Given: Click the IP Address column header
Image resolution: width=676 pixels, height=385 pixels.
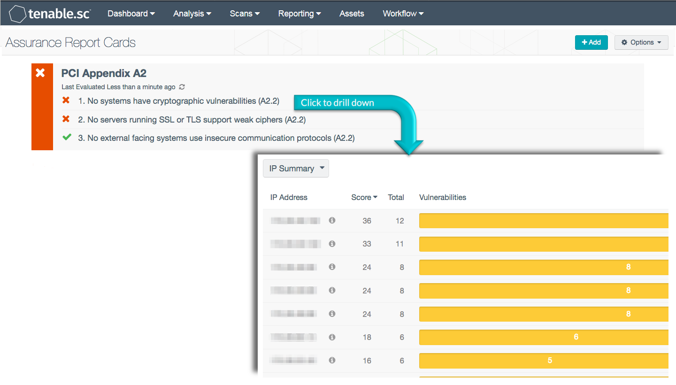Looking at the screenshot, I should click(x=289, y=197).
